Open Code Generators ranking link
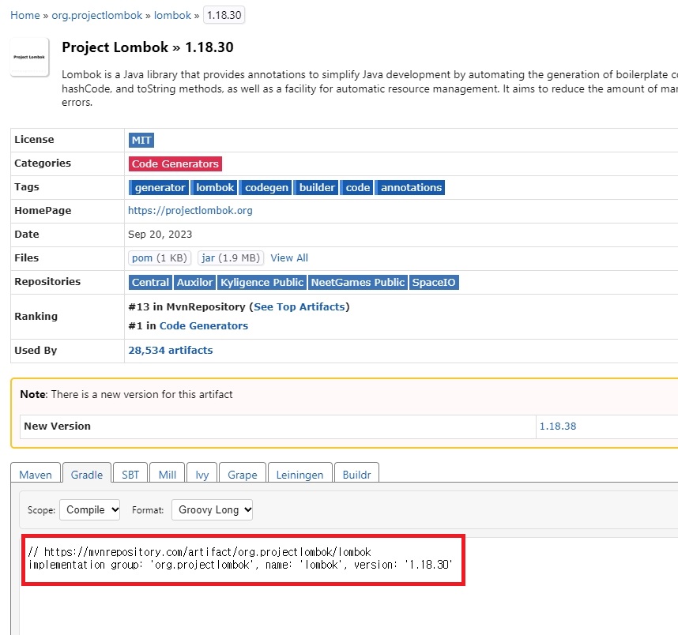 click(204, 326)
